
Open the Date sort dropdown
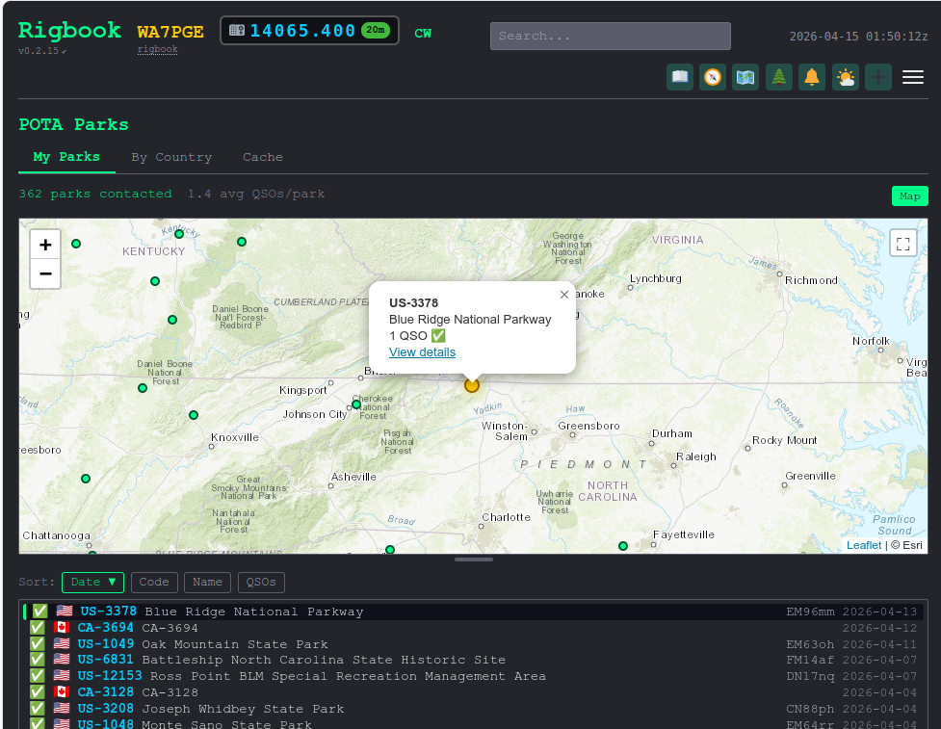point(92,582)
